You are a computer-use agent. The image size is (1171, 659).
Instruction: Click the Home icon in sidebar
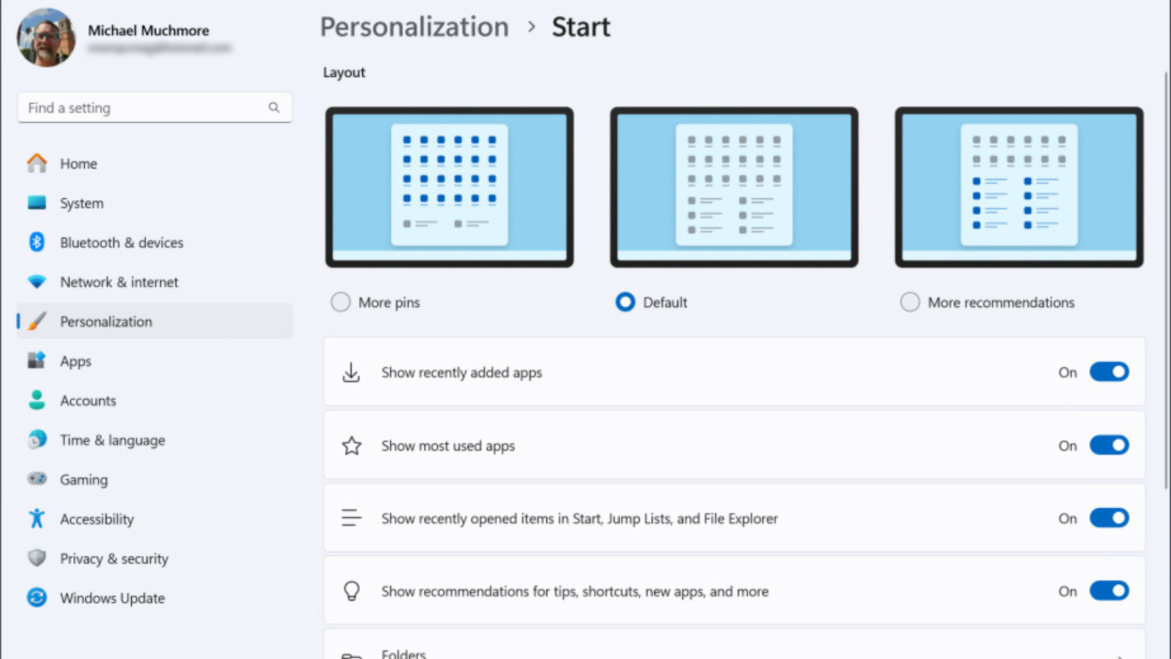(x=37, y=164)
